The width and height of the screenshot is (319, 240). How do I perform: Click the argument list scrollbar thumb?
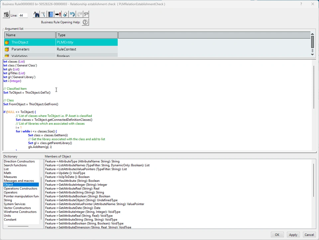pos(312,42)
